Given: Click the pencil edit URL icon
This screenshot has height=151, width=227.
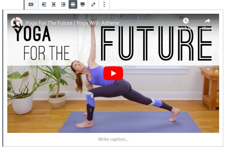Looking at the screenshot, I should tap(93, 4).
